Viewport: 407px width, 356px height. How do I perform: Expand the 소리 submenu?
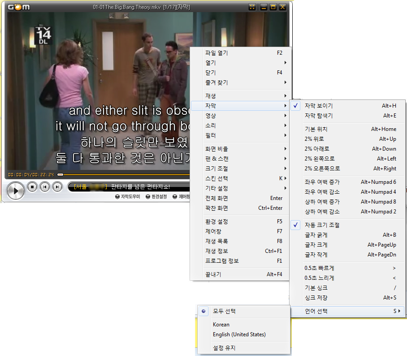point(240,126)
